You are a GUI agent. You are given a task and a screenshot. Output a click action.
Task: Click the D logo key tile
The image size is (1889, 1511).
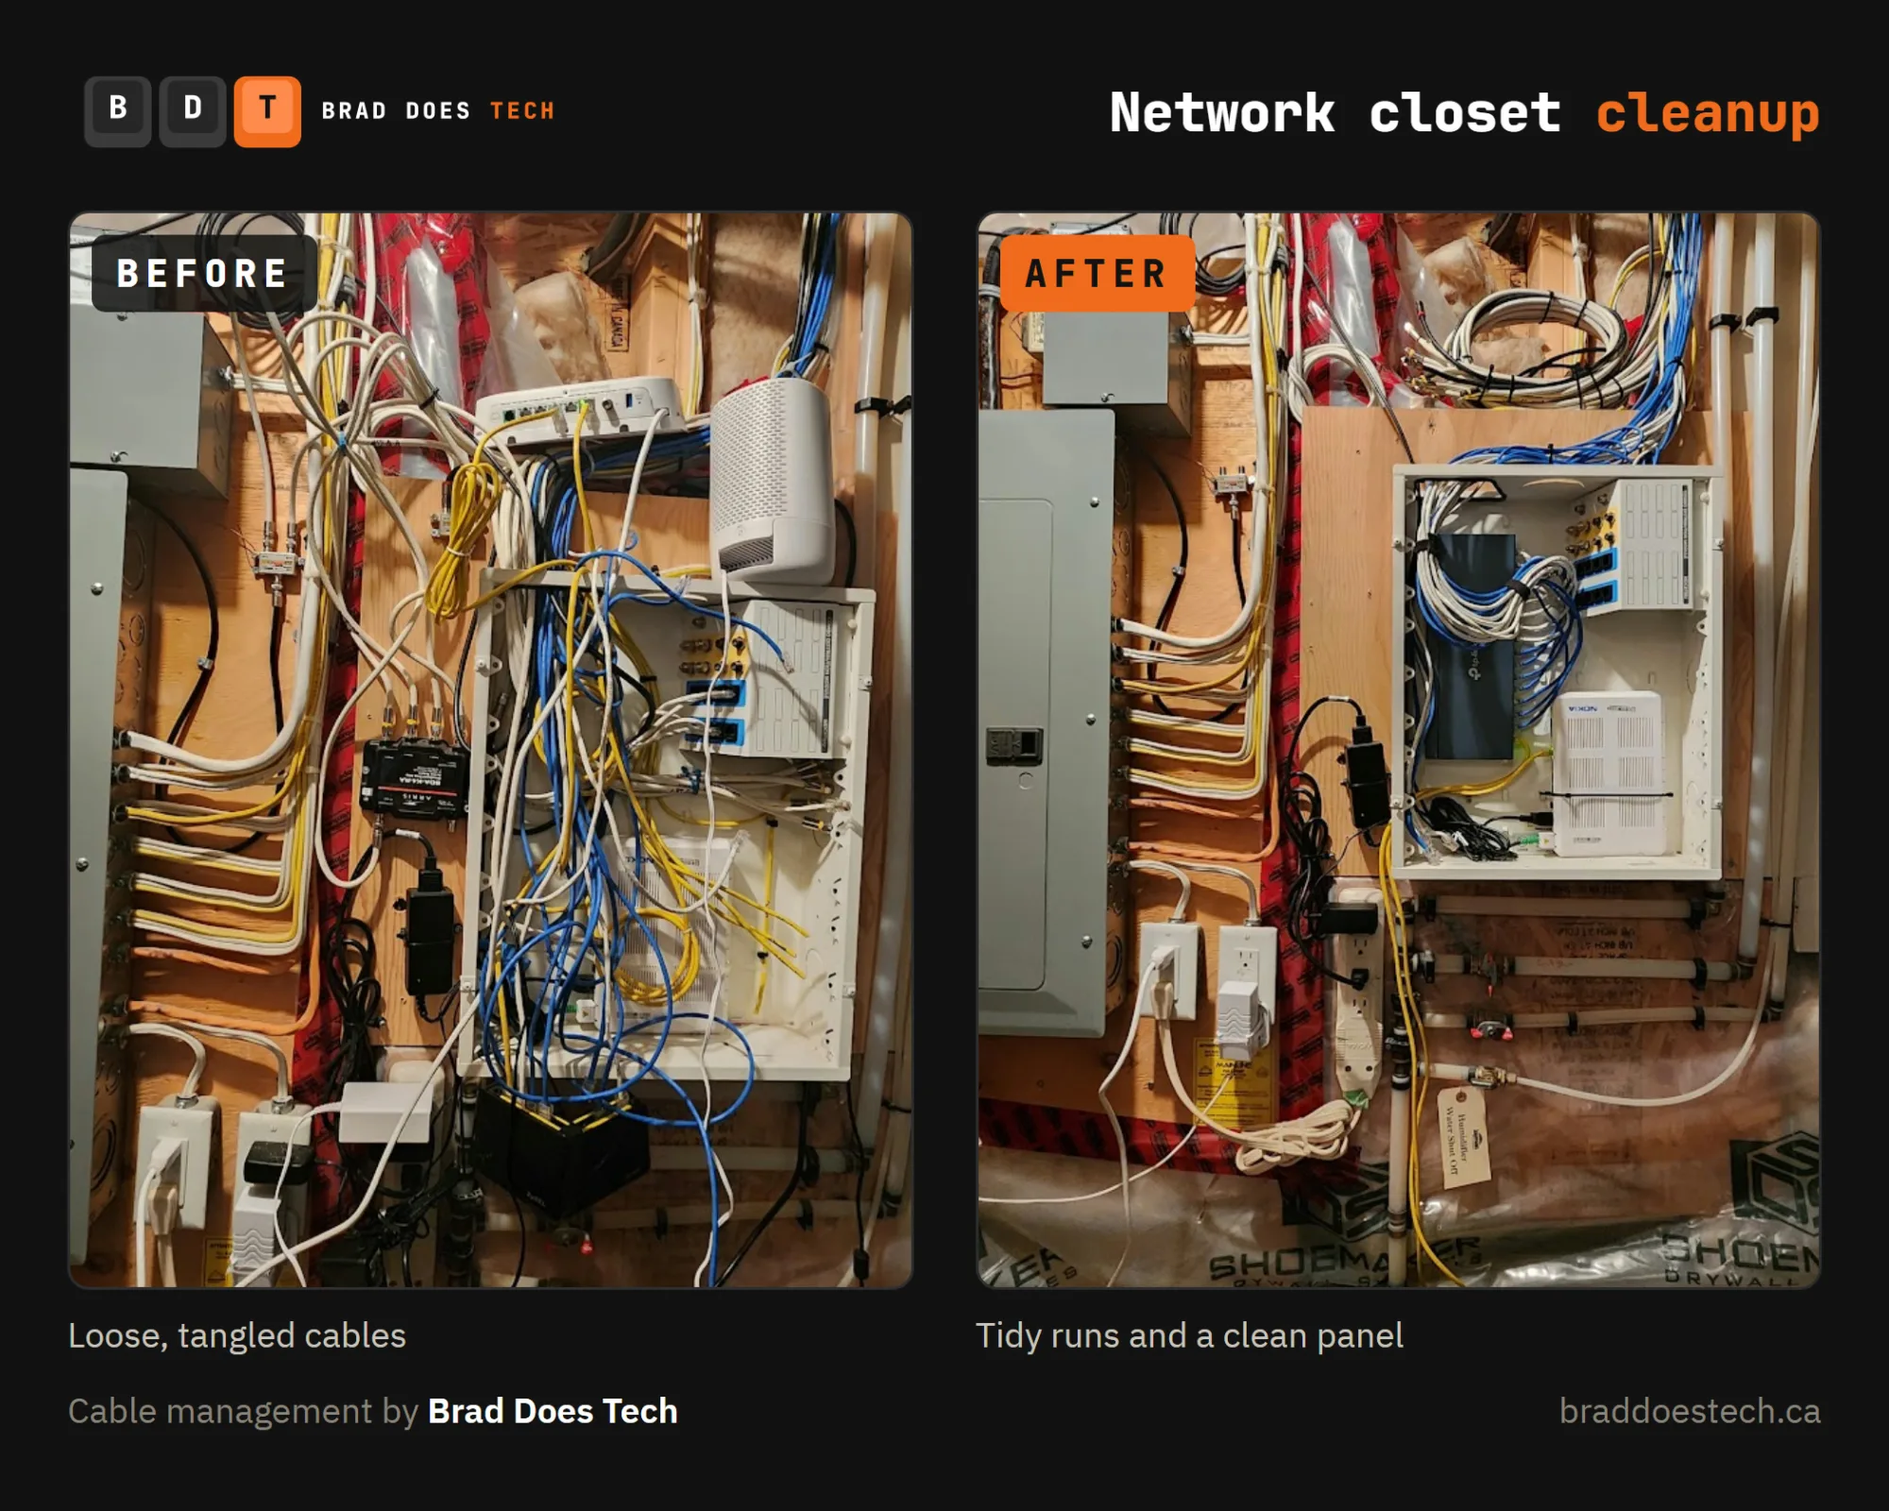tap(193, 110)
